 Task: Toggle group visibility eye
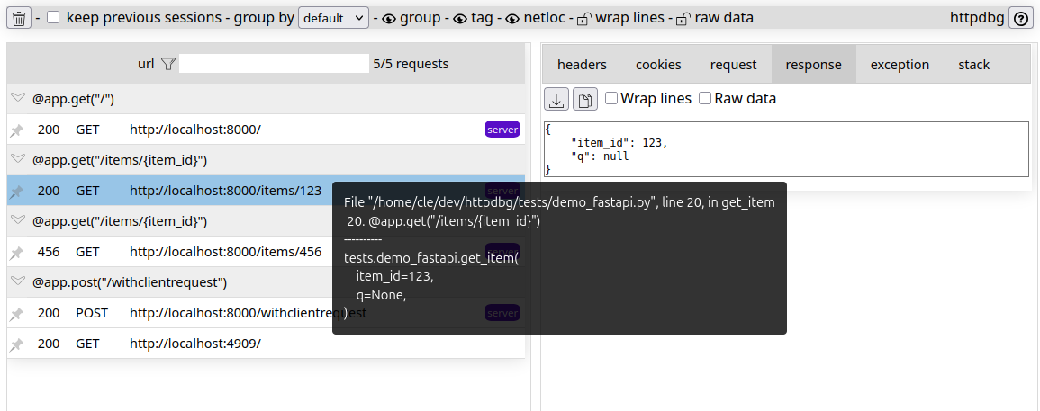point(389,19)
